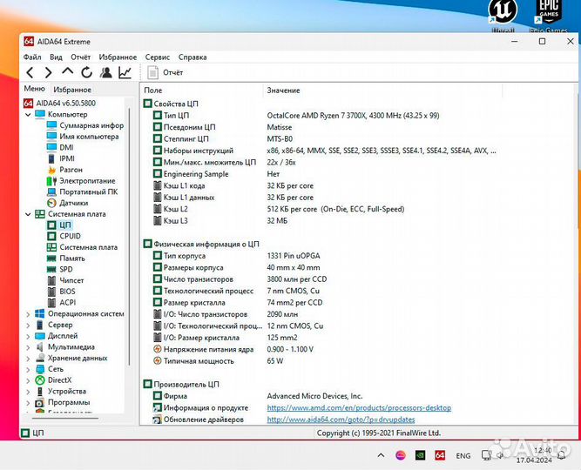Screen dimensions: 581x470
Task: Open the Отчёт menu in the menu bar
Action: click(80, 57)
